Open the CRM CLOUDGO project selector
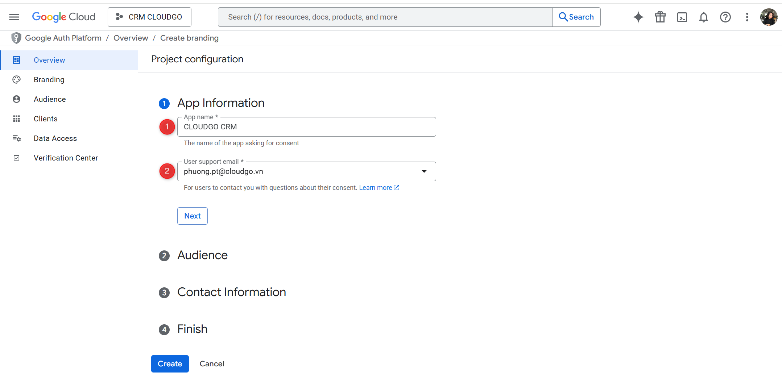 pos(149,17)
